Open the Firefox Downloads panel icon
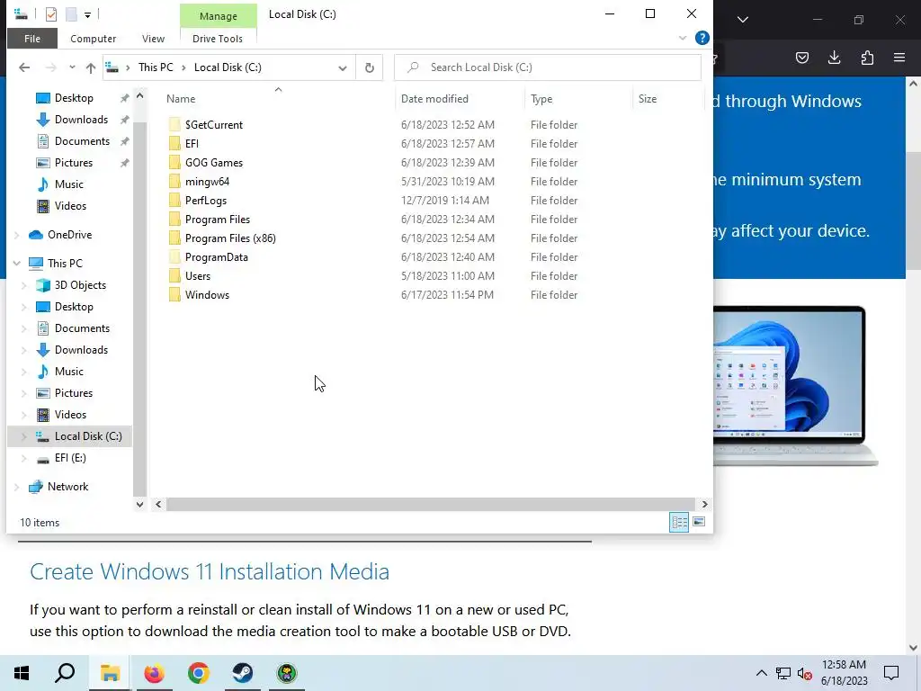The image size is (921, 691). (x=834, y=58)
